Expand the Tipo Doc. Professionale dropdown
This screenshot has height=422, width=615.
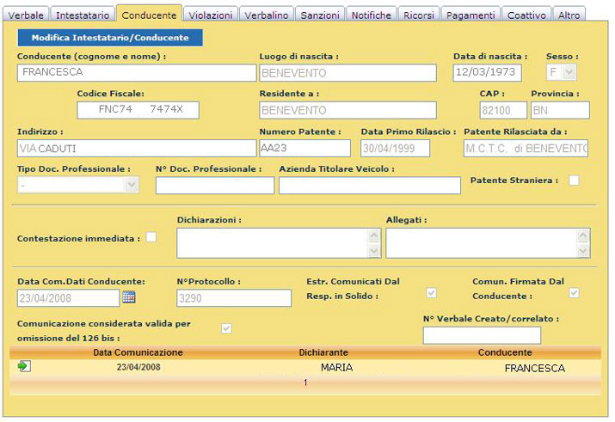132,185
